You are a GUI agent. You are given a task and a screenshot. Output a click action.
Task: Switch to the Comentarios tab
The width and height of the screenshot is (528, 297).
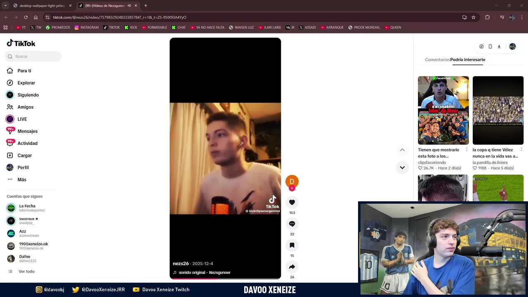[x=437, y=59]
